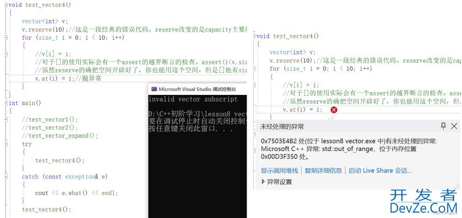Click 'v.at(i) = i;' in right editor
This screenshot has width=462, height=218.
303,110
